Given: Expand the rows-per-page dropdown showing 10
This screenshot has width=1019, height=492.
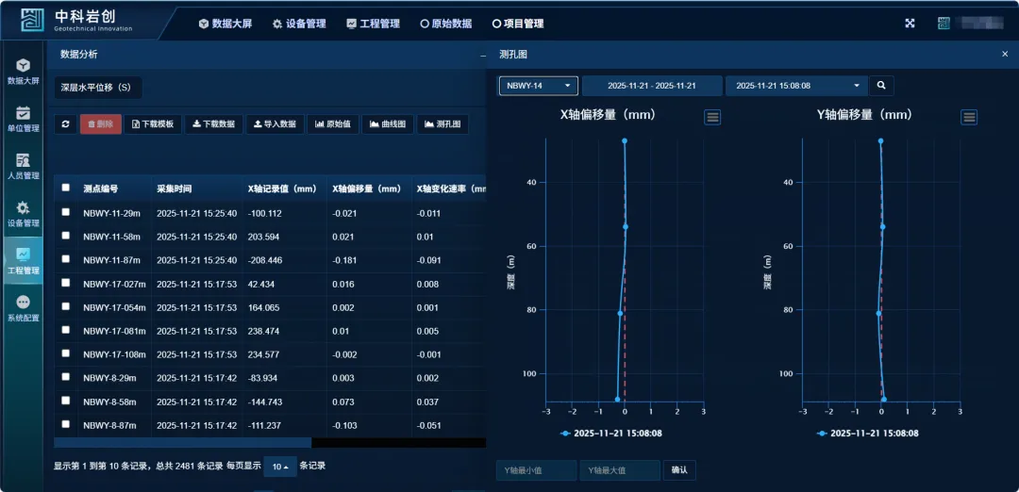Looking at the screenshot, I should click(x=279, y=467).
